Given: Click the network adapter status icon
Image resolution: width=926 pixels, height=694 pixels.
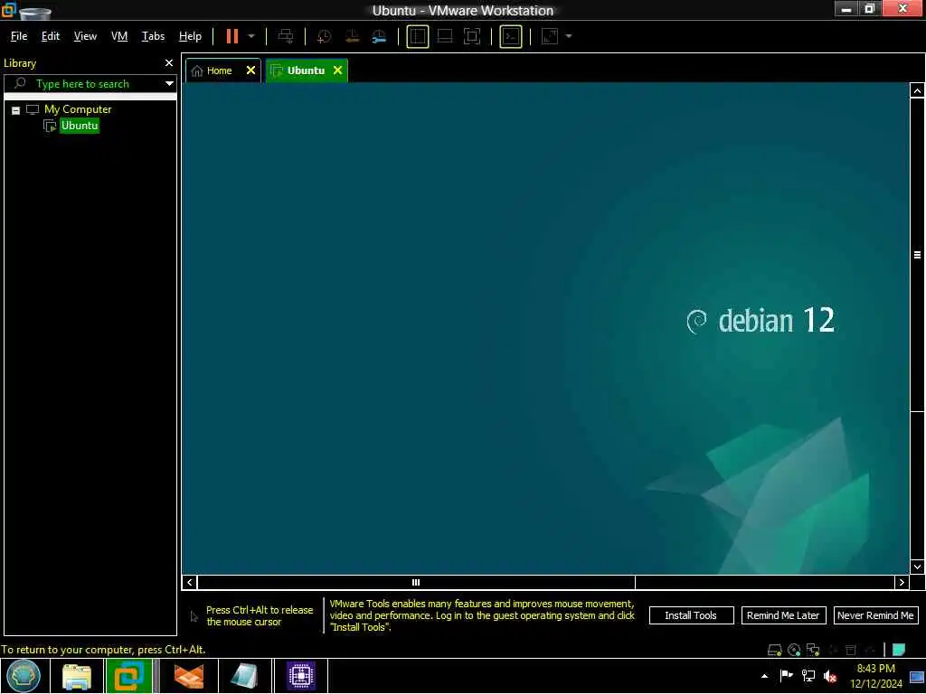Looking at the screenshot, I should [813, 651].
